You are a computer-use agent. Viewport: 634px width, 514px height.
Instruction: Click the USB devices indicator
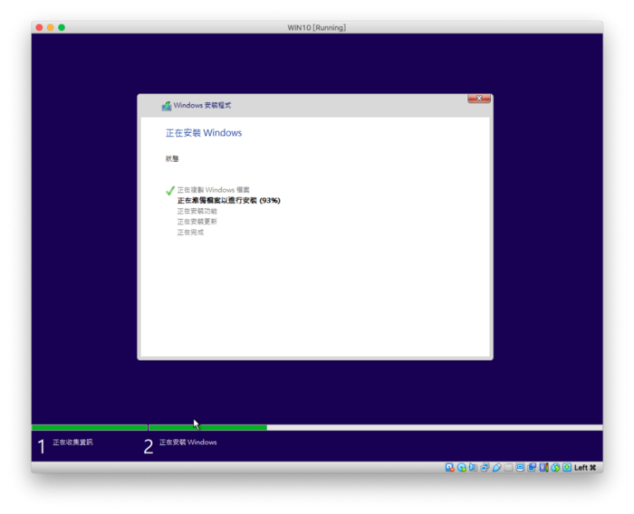(x=496, y=467)
